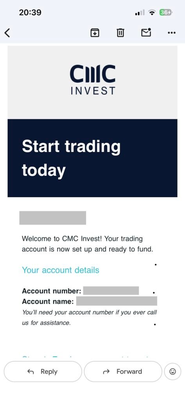Open the three-dot more options menu
Viewport: 185px width, 402px height.
click(x=171, y=33)
